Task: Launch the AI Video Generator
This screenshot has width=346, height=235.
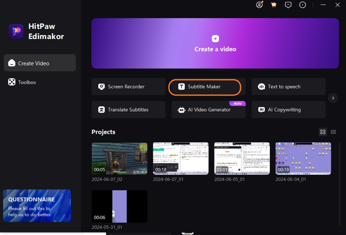Action: pyautogui.click(x=208, y=109)
